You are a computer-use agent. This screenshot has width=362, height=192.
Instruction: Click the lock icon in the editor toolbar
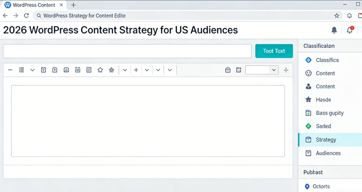[228, 70]
